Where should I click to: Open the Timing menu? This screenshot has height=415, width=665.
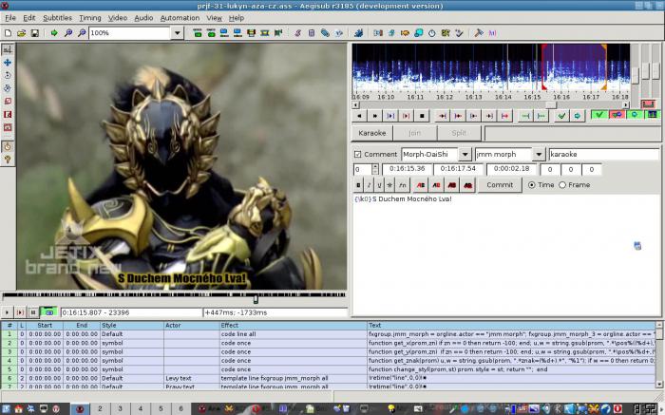coord(90,18)
